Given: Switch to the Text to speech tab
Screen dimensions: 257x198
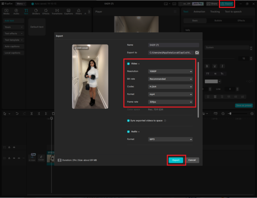Looking at the screenshot, I should pyautogui.click(x=233, y=12).
